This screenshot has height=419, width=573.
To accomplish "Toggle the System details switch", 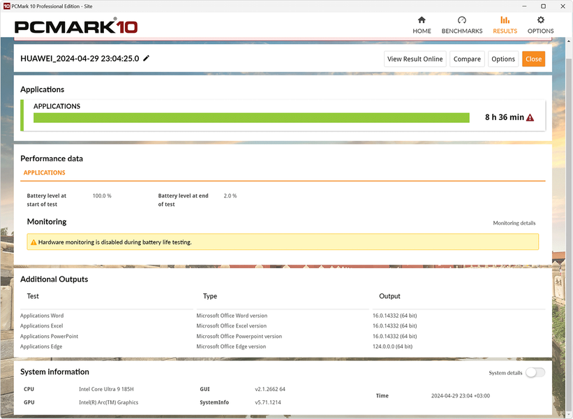I will pos(535,373).
